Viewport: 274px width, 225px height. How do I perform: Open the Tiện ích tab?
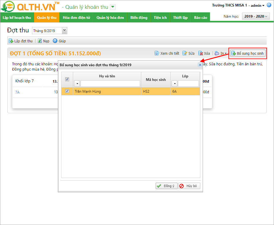coord(160,17)
